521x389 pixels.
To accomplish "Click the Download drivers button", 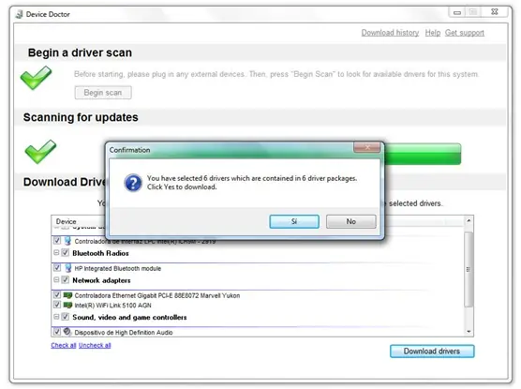I will pyautogui.click(x=432, y=352).
